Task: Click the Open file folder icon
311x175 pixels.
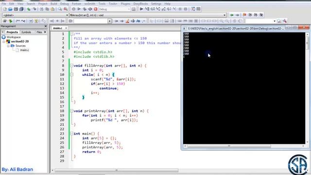Action: tap(10, 9)
